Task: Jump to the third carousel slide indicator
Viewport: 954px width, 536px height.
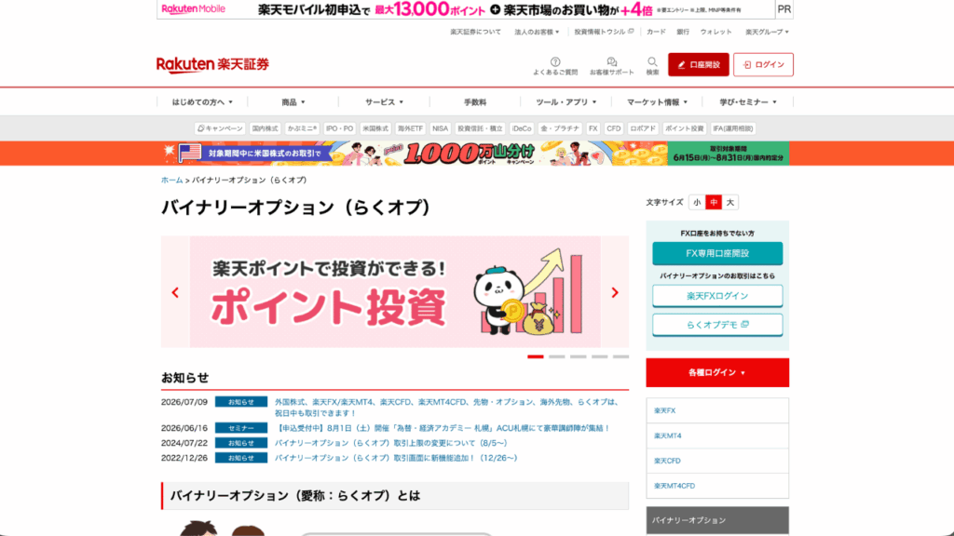Action: coord(578,356)
